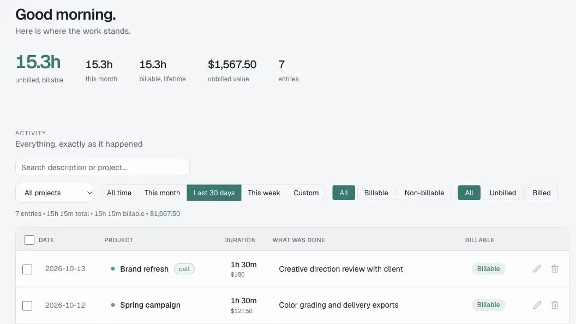Select the Last 30 days range
576x324 pixels.
pyautogui.click(x=214, y=193)
